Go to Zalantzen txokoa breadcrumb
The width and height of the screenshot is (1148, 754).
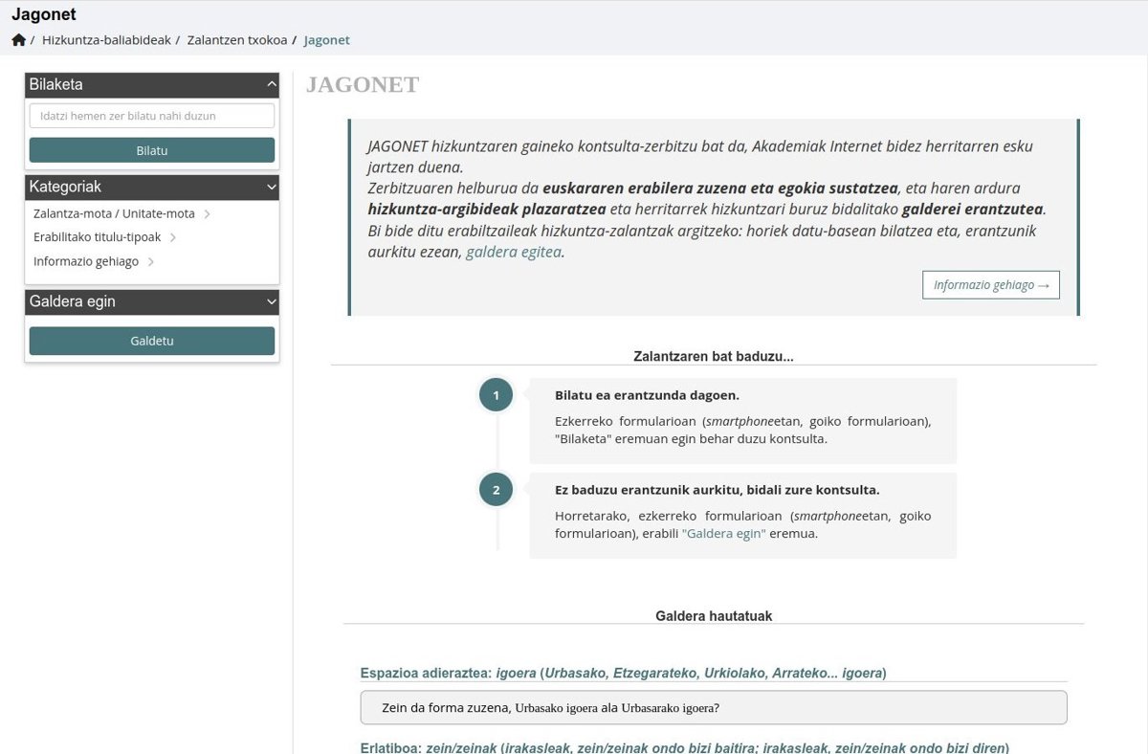(x=236, y=40)
